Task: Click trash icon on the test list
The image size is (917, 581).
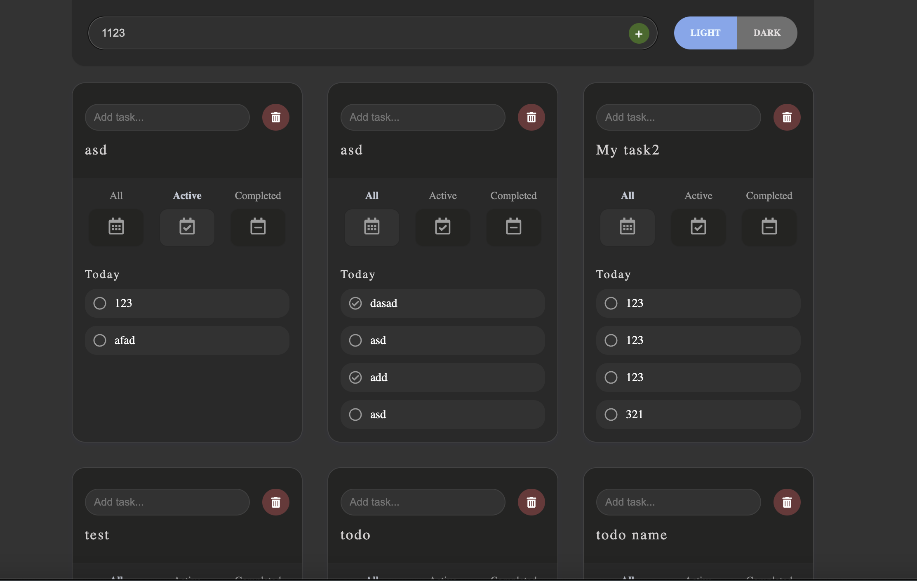Action: (x=275, y=502)
